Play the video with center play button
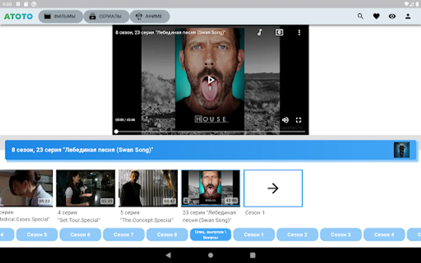The height and width of the screenshot is (263, 421). click(x=210, y=80)
